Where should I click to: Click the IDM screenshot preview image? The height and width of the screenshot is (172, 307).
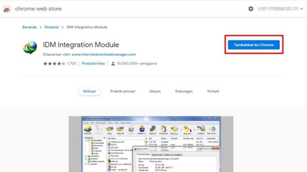(x=151, y=144)
